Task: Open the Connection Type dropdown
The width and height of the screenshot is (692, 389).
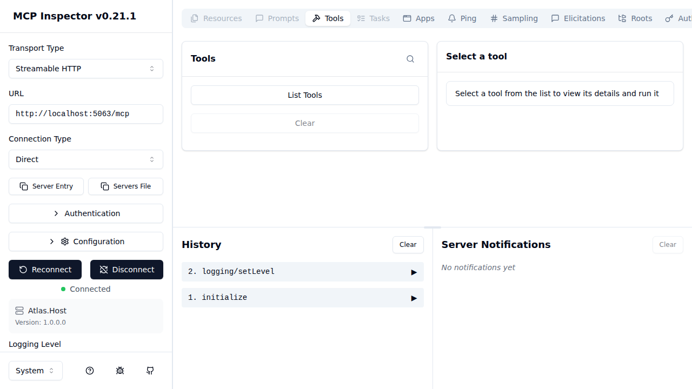Action: (85, 159)
